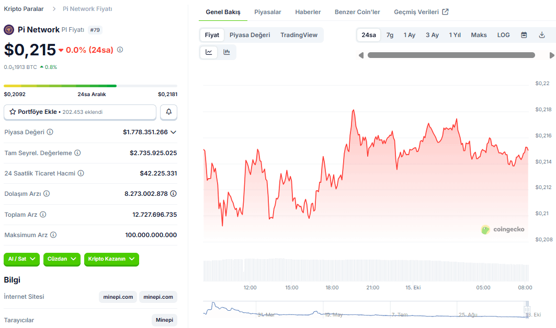556x328 pixels.
Task: Select the Genel Bakış tab
Action: pos(223,12)
